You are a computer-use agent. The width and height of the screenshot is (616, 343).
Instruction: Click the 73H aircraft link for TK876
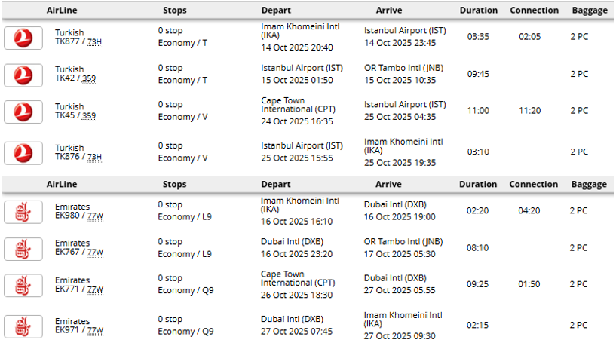pyautogui.click(x=94, y=158)
